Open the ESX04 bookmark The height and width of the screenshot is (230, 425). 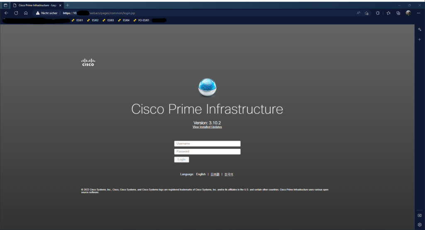[x=124, y=20]
